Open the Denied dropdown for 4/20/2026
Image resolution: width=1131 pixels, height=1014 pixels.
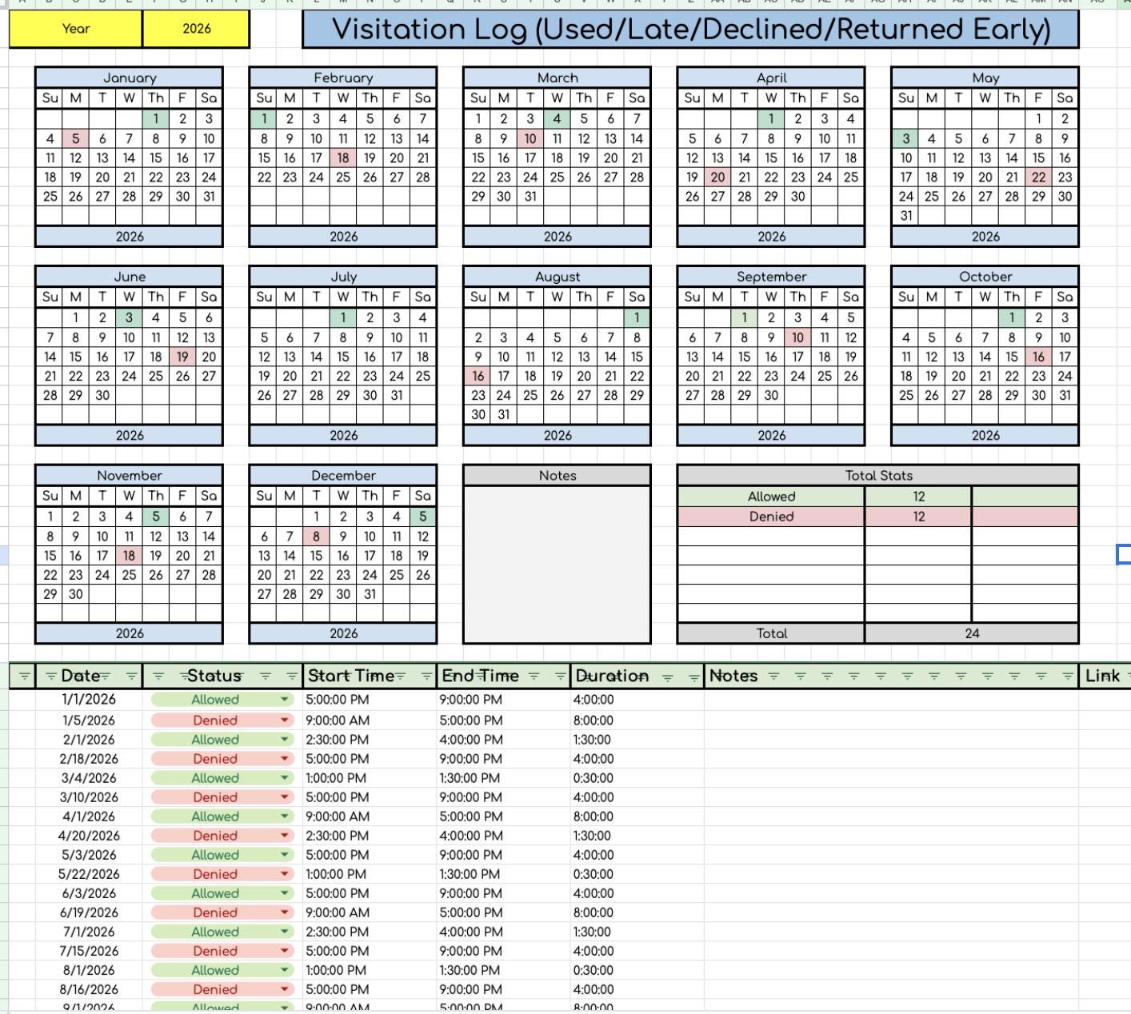pos(284,836)
